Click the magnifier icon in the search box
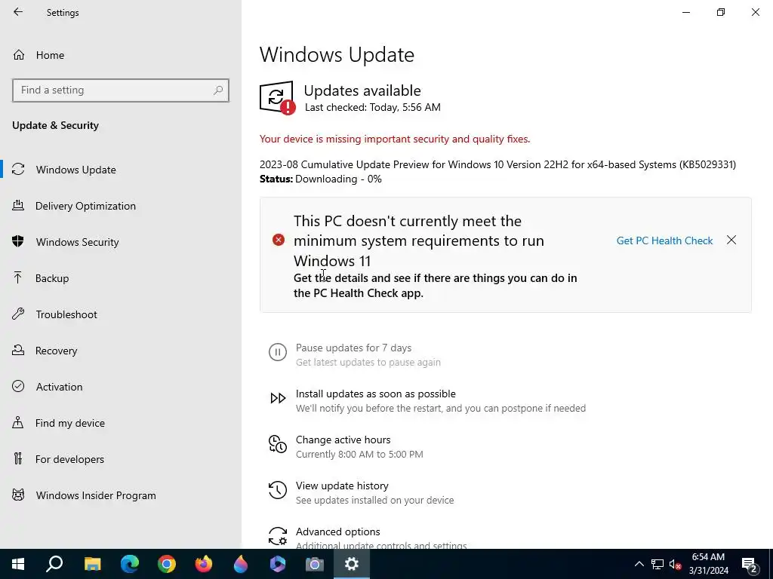 [x=218, y=90]
